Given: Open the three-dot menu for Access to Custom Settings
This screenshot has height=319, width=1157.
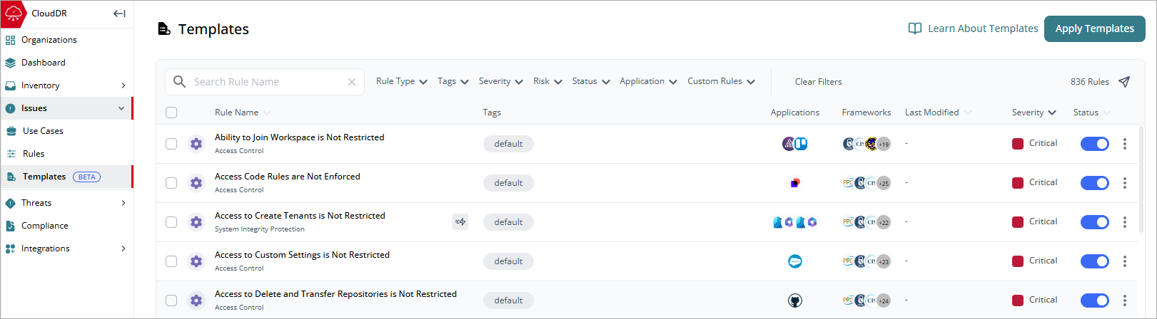Looking at the screenshot, I should pyautogui.click(x=1125, y=261).
